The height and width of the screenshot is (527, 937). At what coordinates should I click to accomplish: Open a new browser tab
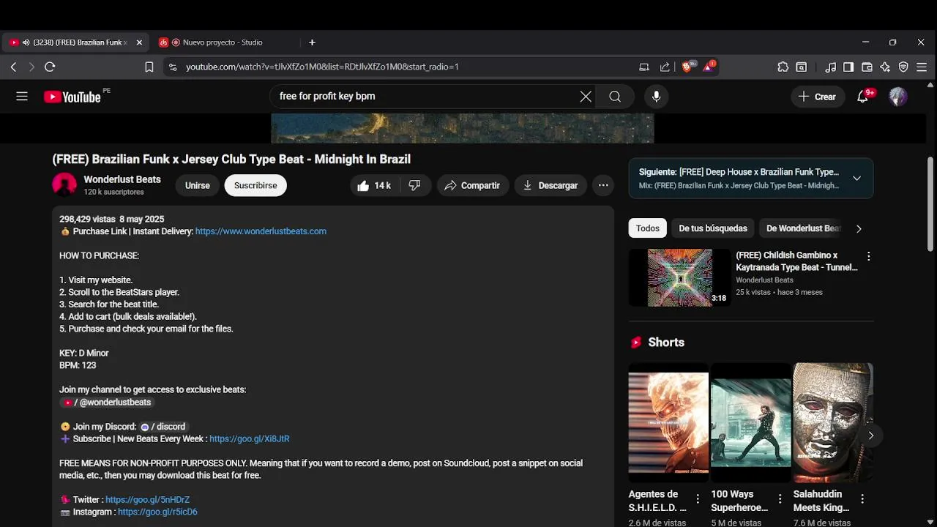(312, 42)
